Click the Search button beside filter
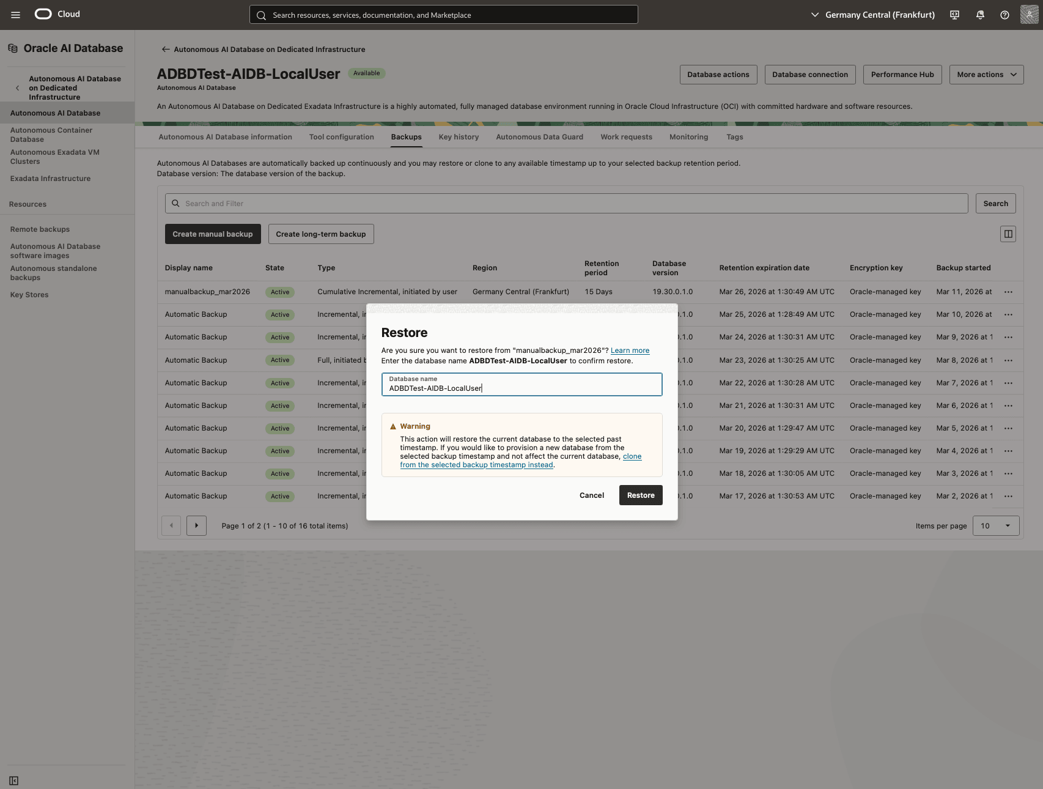This screenshot has height=789, width=1043. (995, 204)
